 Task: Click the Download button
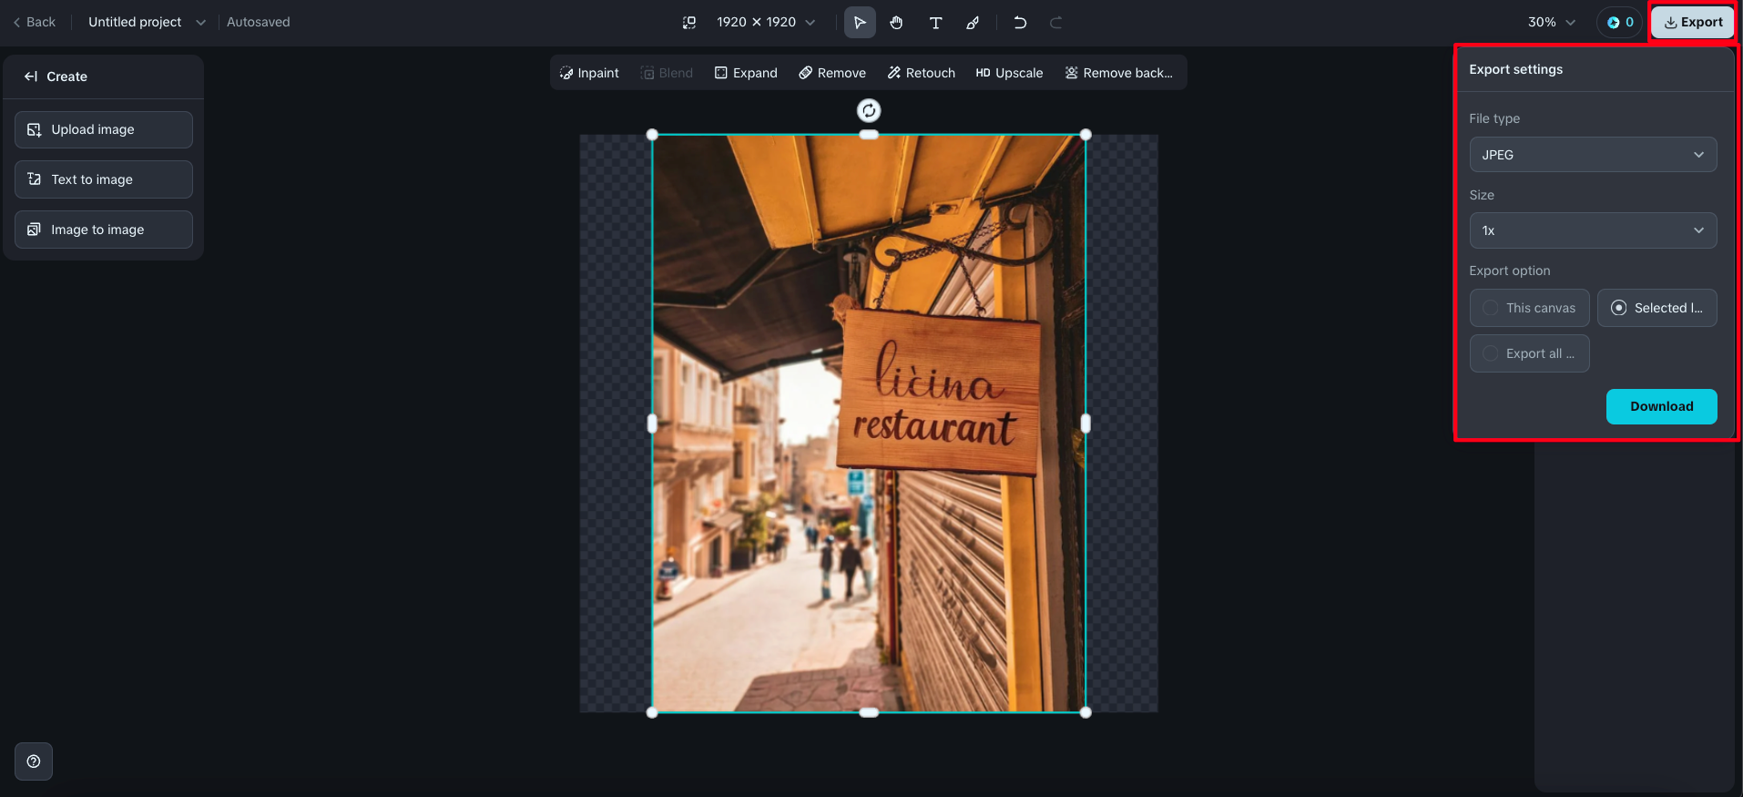(1662, 406)
